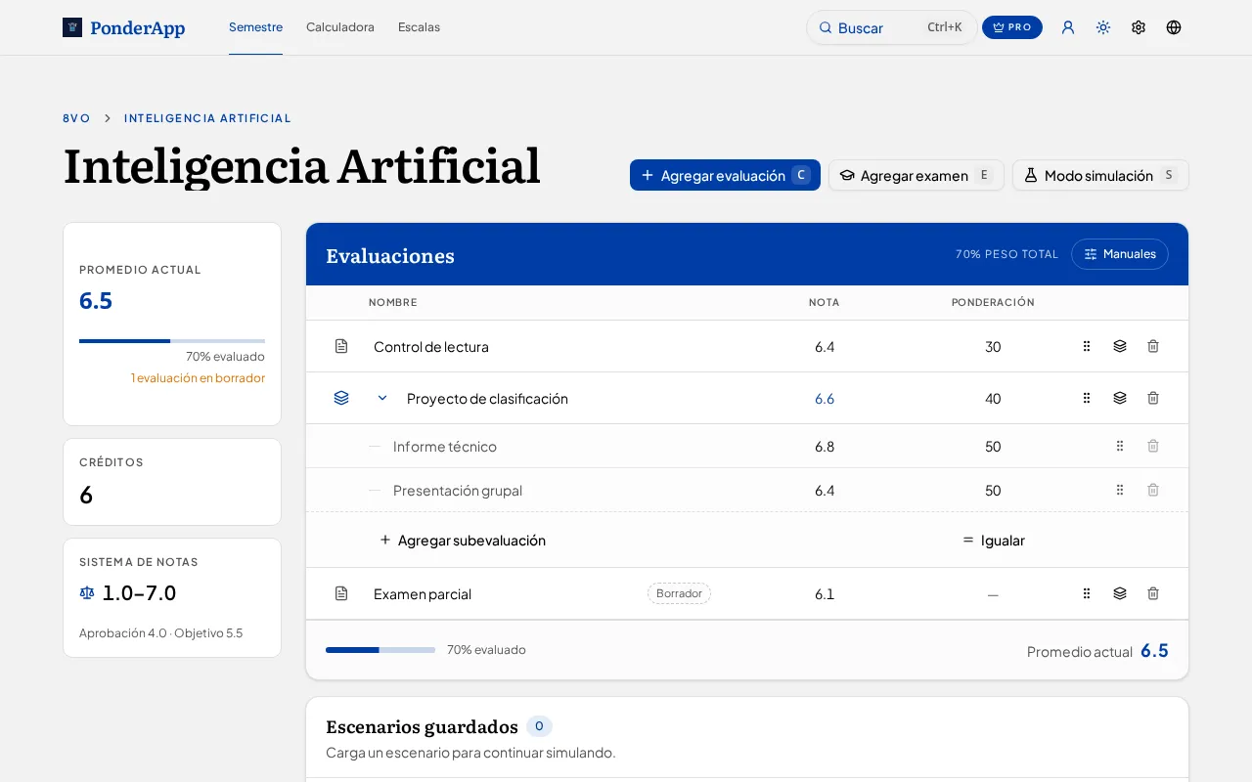Edit Informe técnico grade 6.8
The height and width of the screenshot is (782, 1252).
click(x=825, y=446)
